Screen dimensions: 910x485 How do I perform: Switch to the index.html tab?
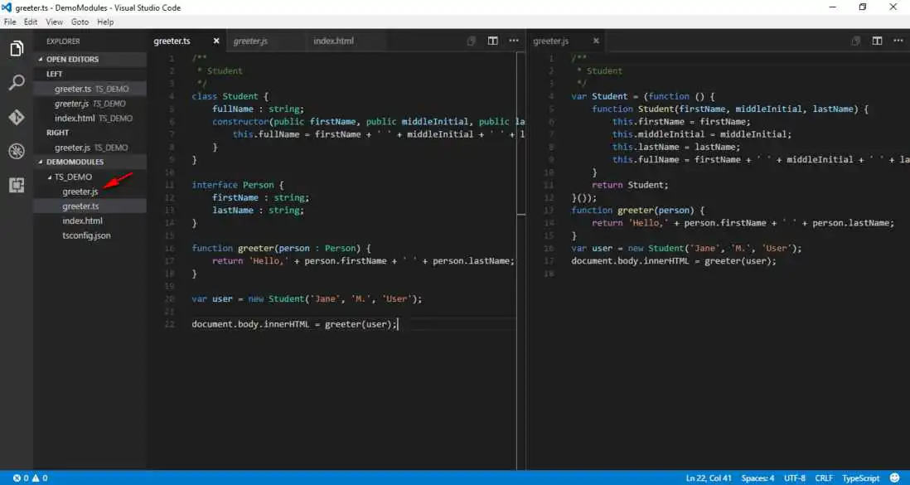click(333, 41)
